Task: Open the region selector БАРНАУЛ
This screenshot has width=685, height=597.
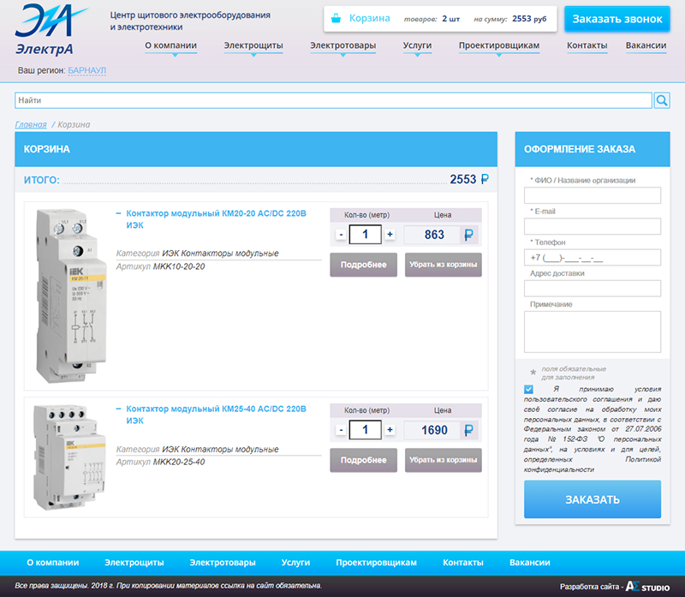Action: [x=87, y=70]
